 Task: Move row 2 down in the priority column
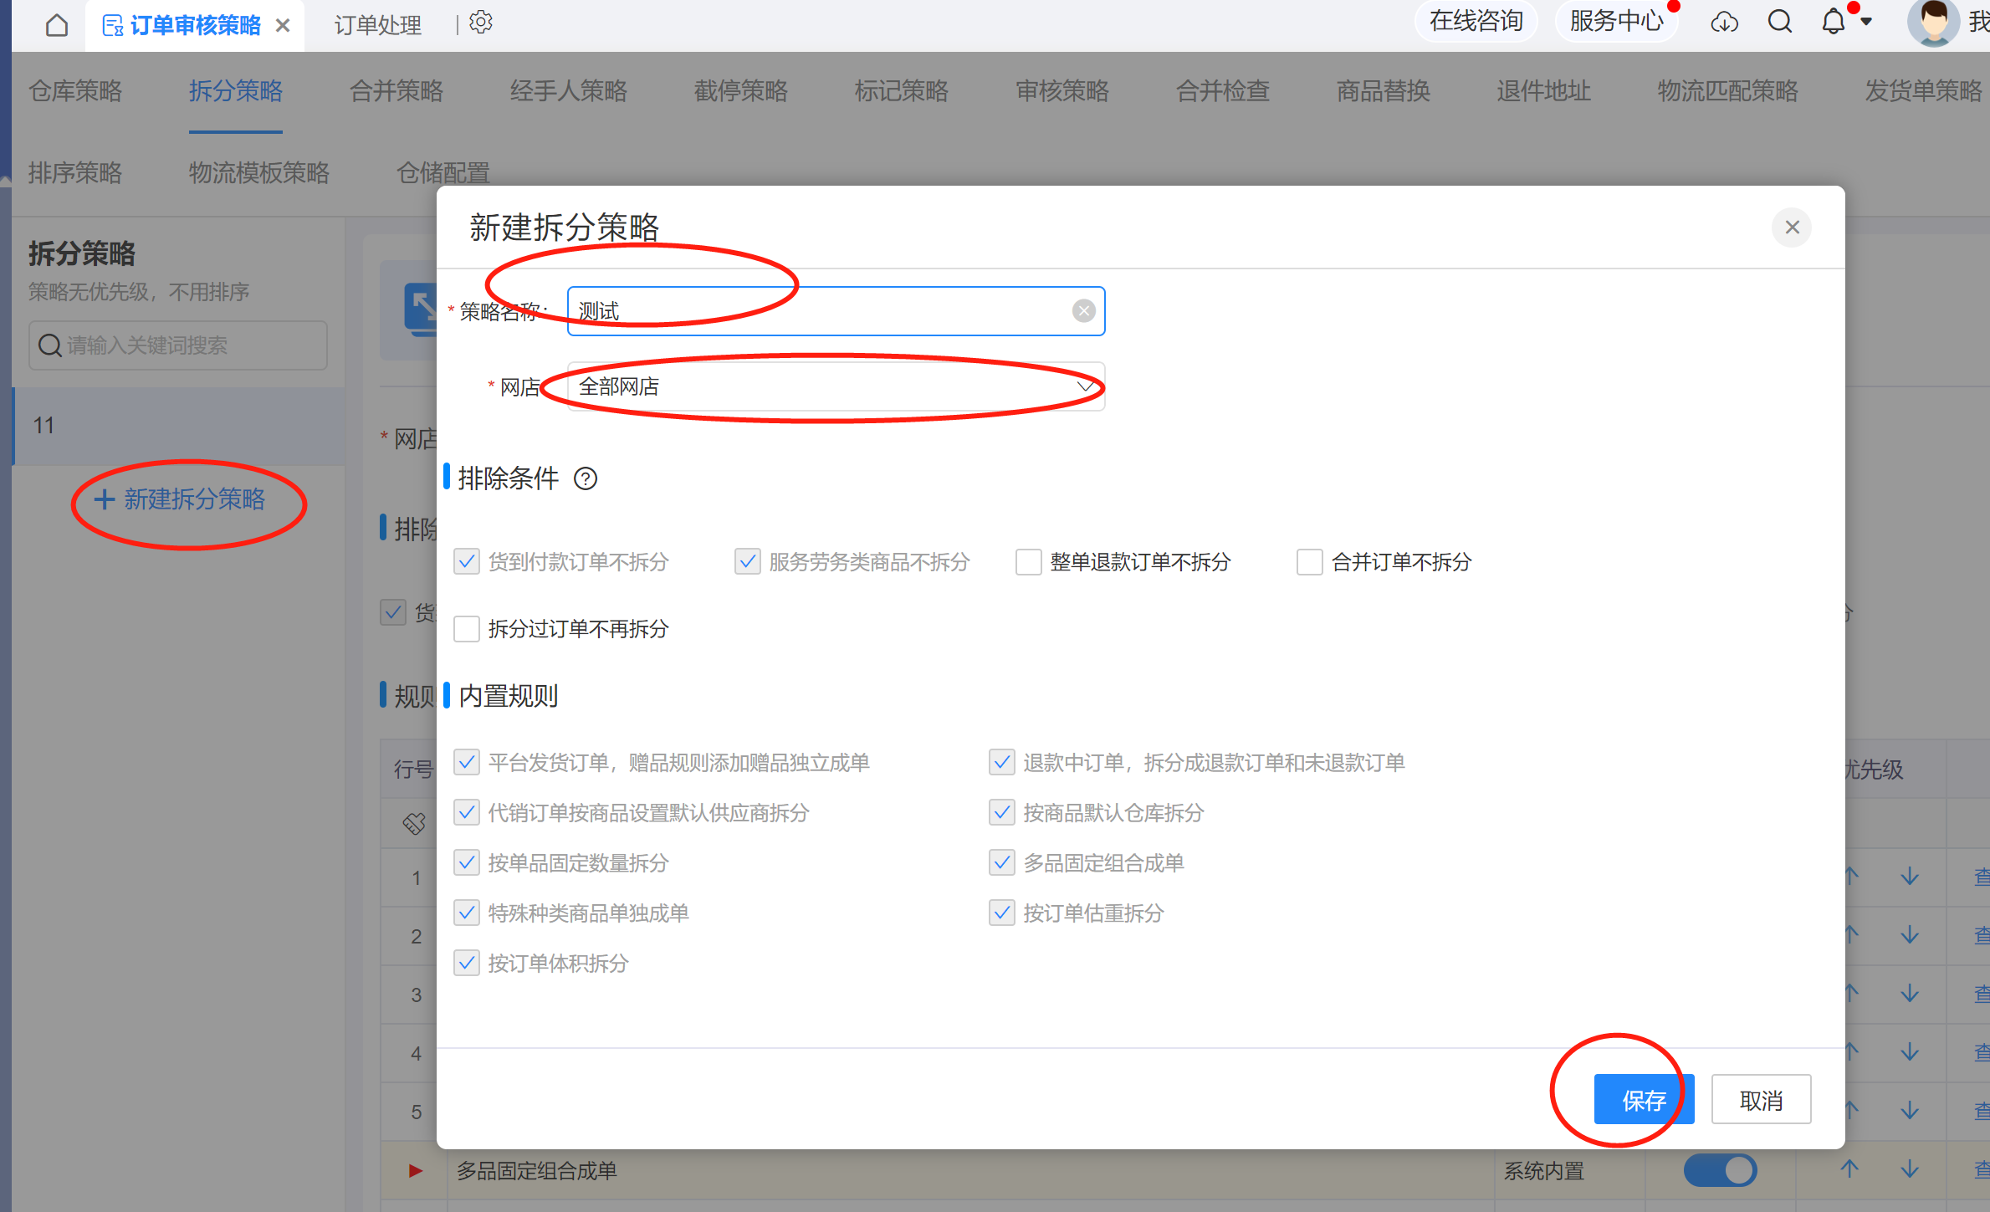click(1909, 935)
